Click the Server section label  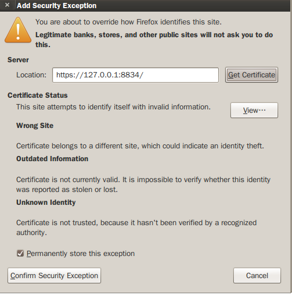tap(18, 60)
